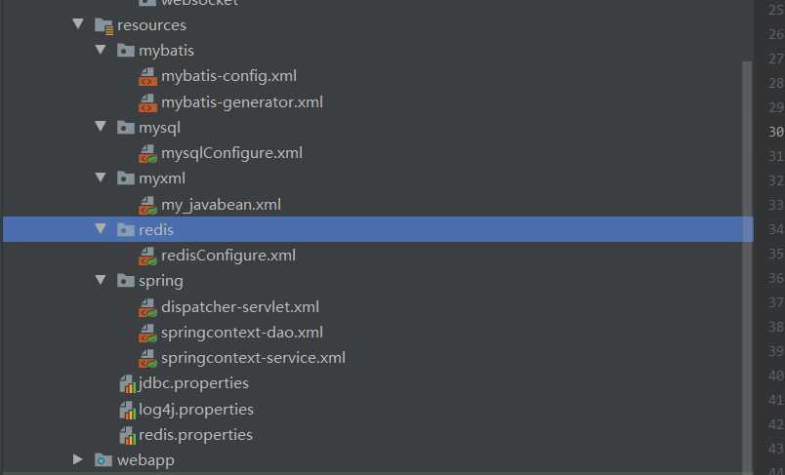Expand the webapp folder

[x=78, y=460]
